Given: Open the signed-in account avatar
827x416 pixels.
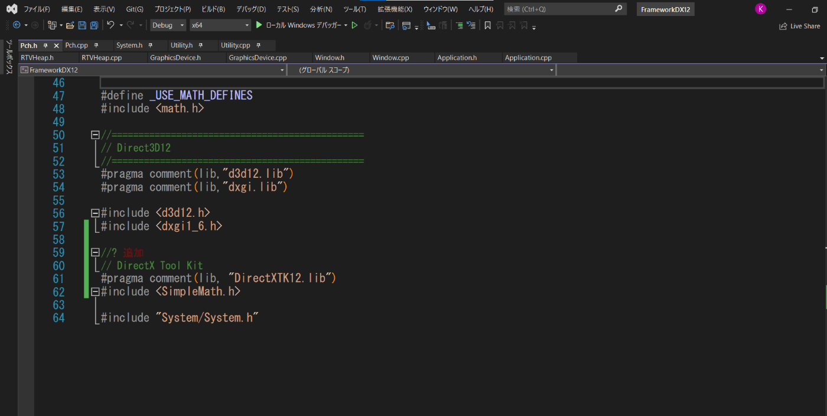Looking at the screenshot, I should click(x=760, y=8).
